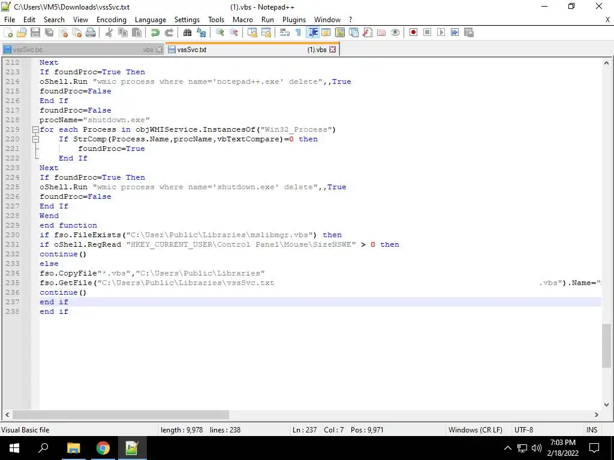Viewport: 614px width, 460px height.
Task: Click the Replace toolbar icon
Action: 201,32
